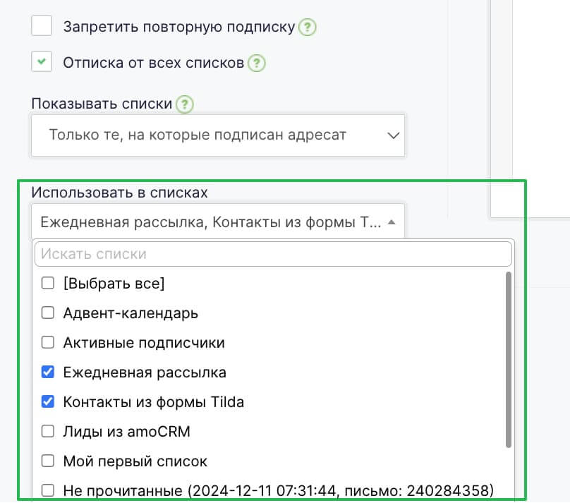
Task: Open help icon for Отписка от всех списков
Action: 256,63
